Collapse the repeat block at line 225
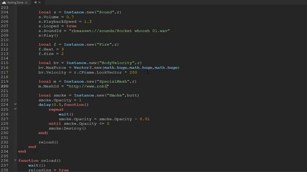This screenshot has width=307, height=172. pos(15,109)
